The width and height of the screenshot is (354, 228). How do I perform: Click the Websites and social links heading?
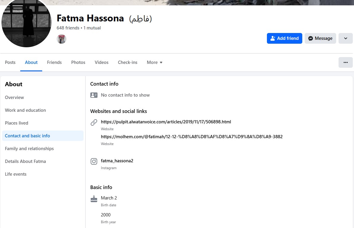(x=119, y=111)
